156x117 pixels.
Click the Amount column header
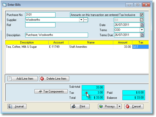[x=123, y=42]
